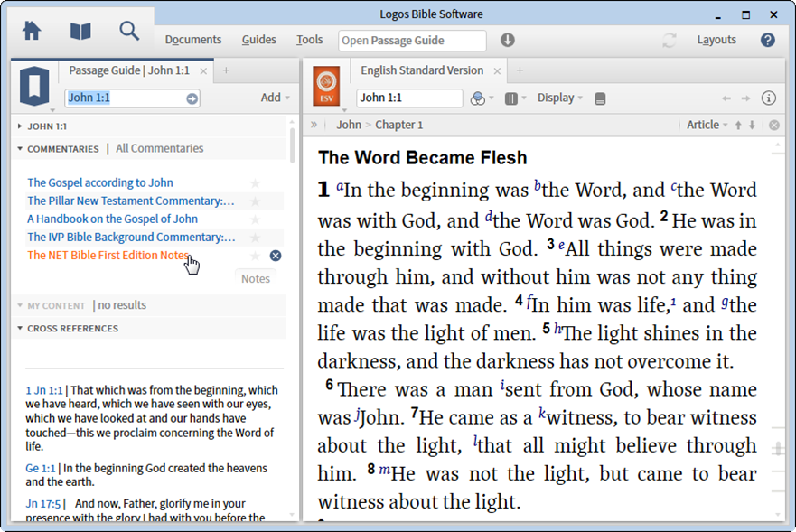This screenshot has width=796, height=532.
Task: Click the sync refresh icon
Action: pos(670,40)
